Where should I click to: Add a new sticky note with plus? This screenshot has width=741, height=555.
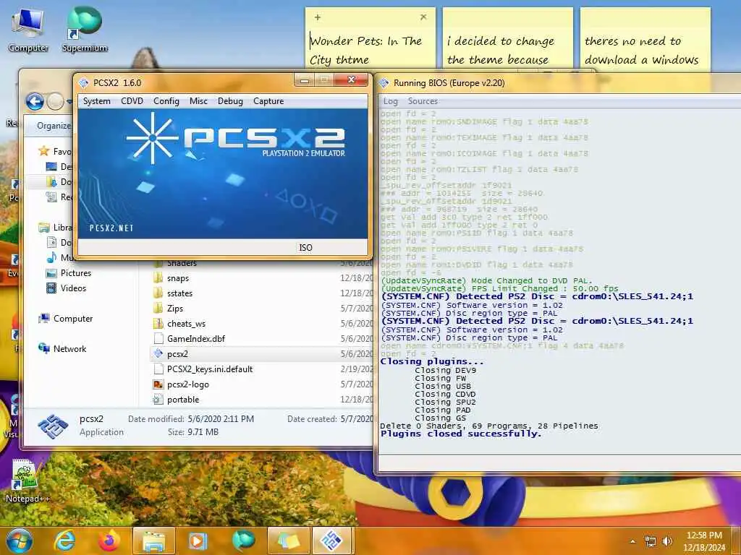pos(318,17)
